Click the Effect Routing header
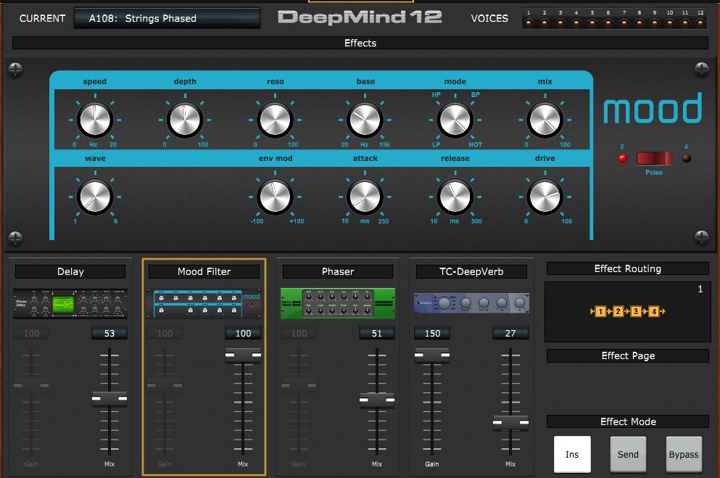Screen dimensions: 720x478 pos(628,268)
